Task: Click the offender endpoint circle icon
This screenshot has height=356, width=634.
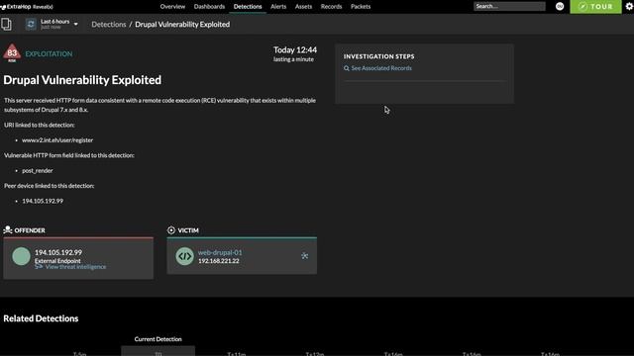Action: pyautogui.click(x=21, y=256)
